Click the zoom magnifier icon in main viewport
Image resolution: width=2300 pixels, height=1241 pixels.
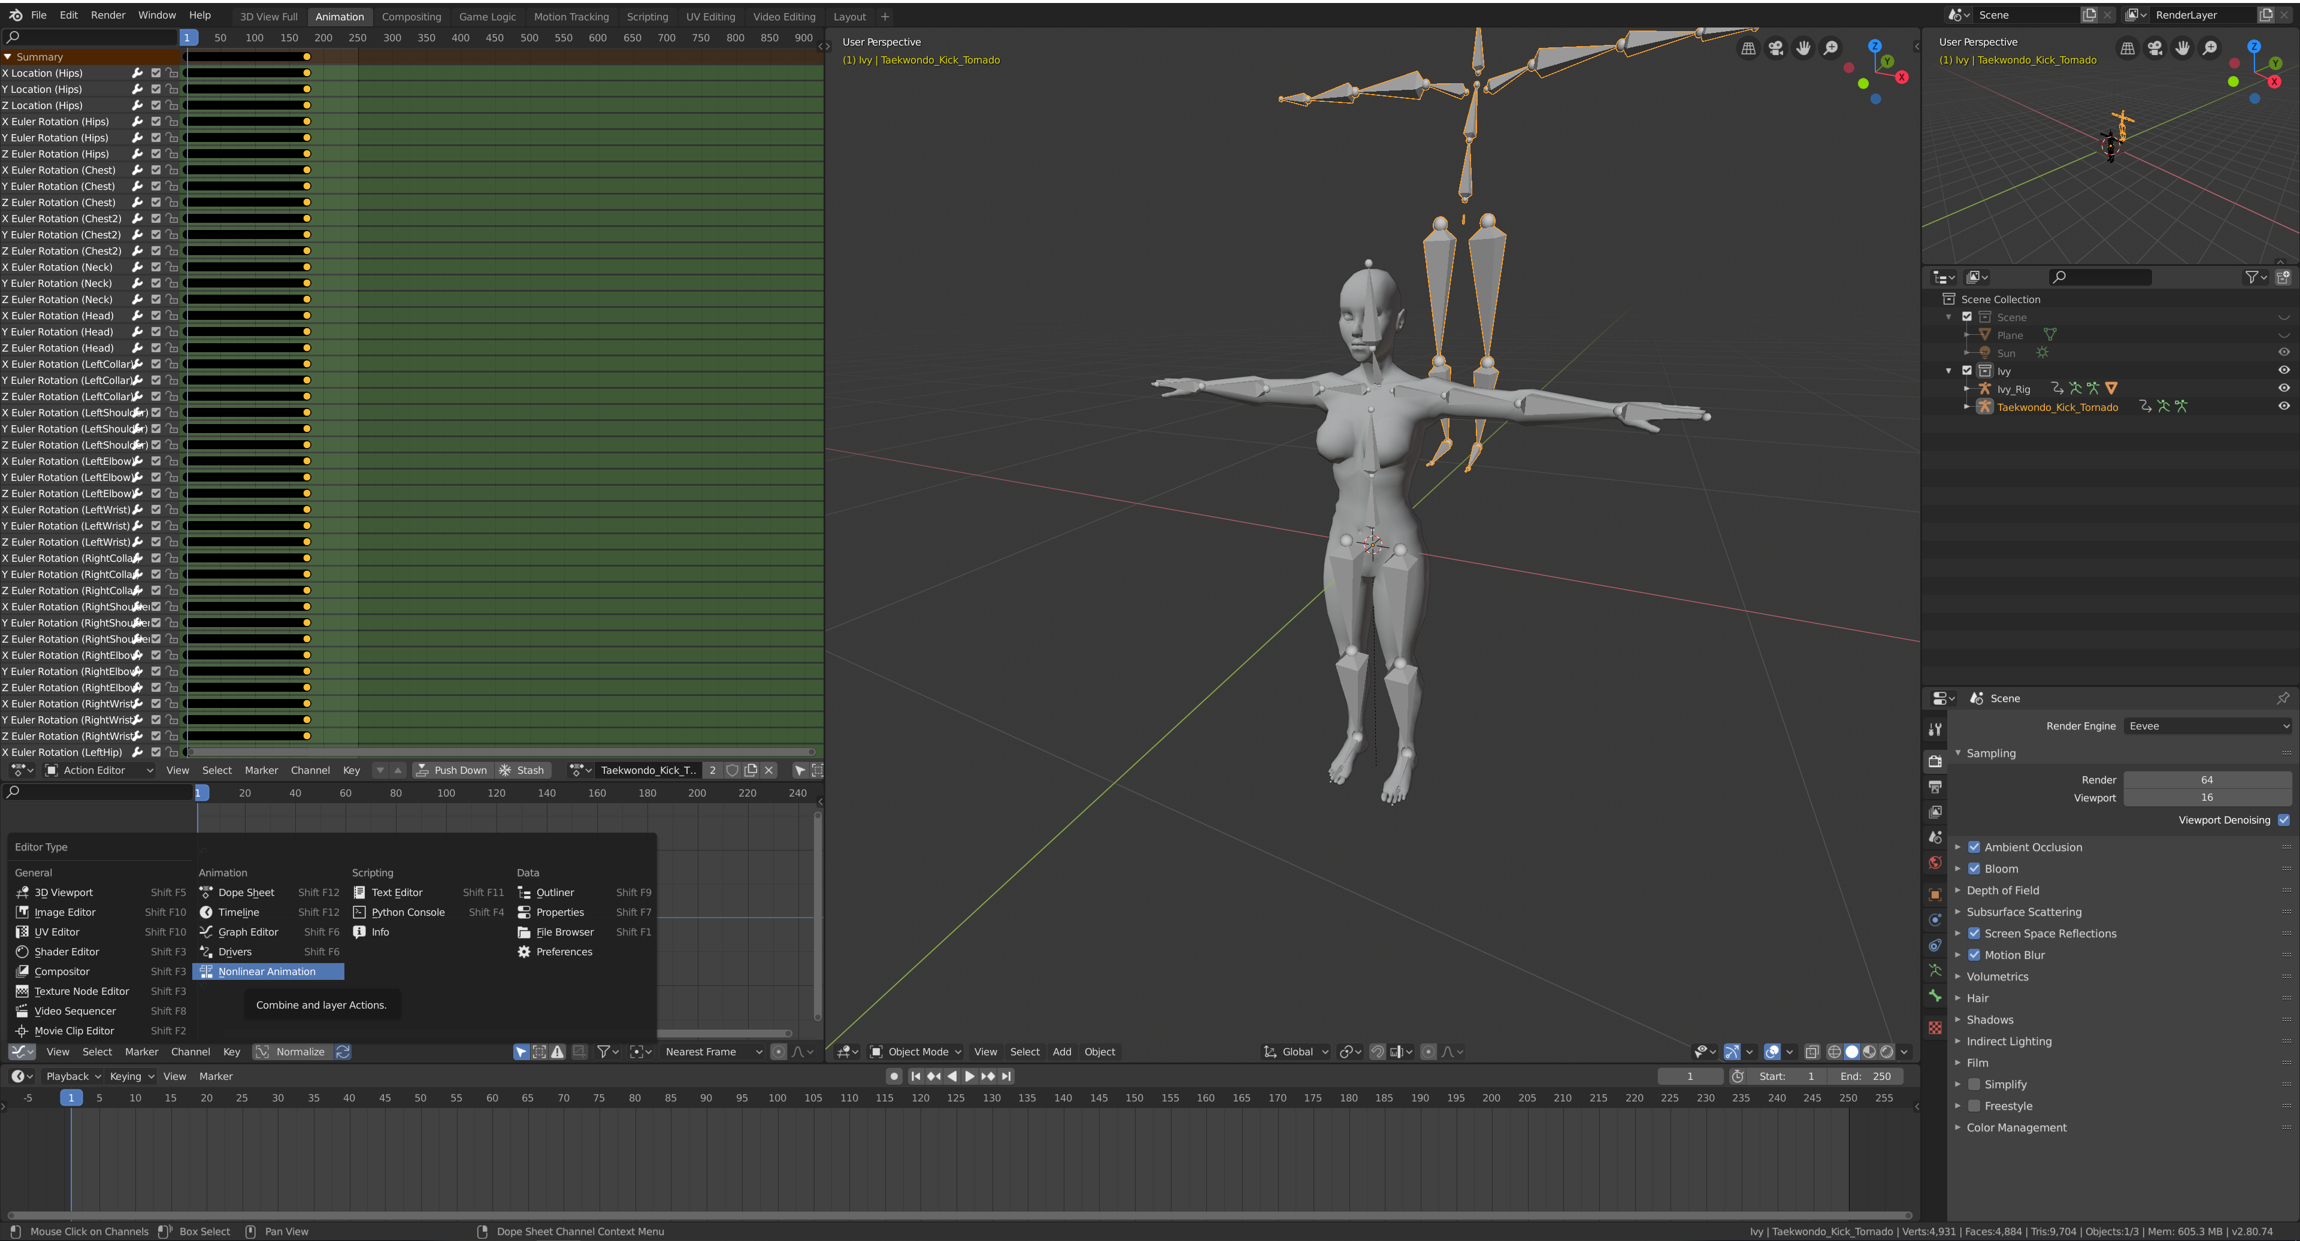[x=1830, y=48]
